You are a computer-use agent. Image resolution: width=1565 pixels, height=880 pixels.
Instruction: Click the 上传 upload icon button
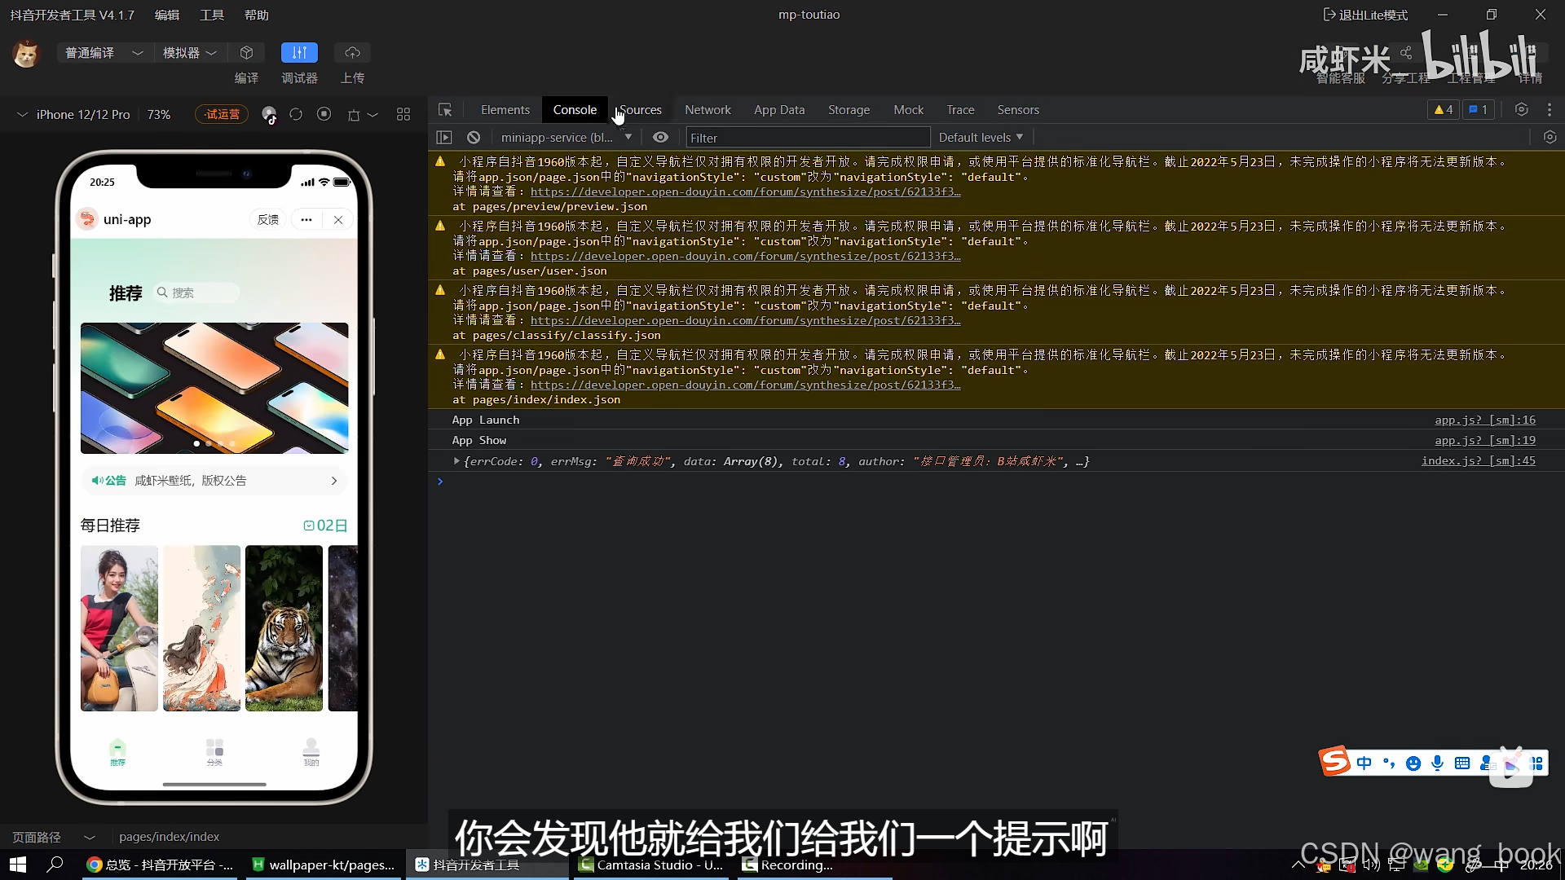(353, 53)
